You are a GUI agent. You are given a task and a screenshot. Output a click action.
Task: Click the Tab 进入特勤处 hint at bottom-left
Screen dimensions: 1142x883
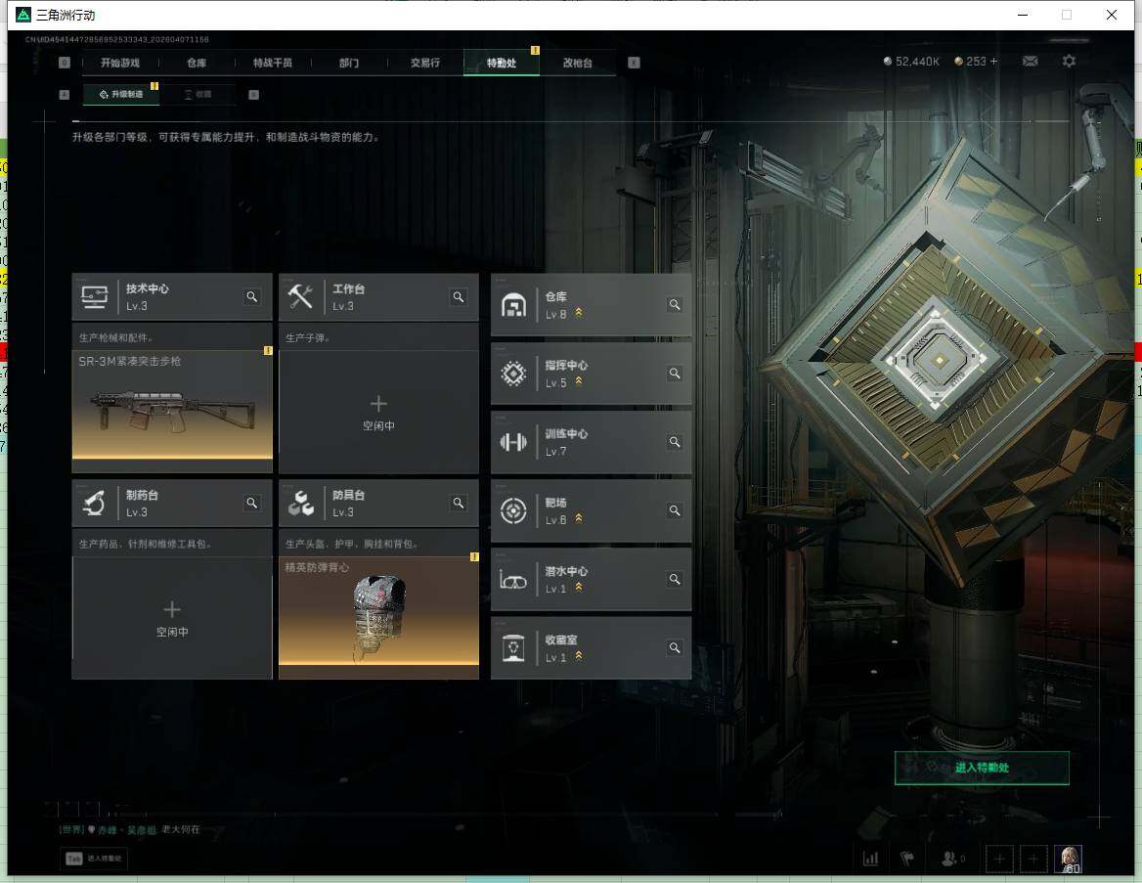coord(94,859)
